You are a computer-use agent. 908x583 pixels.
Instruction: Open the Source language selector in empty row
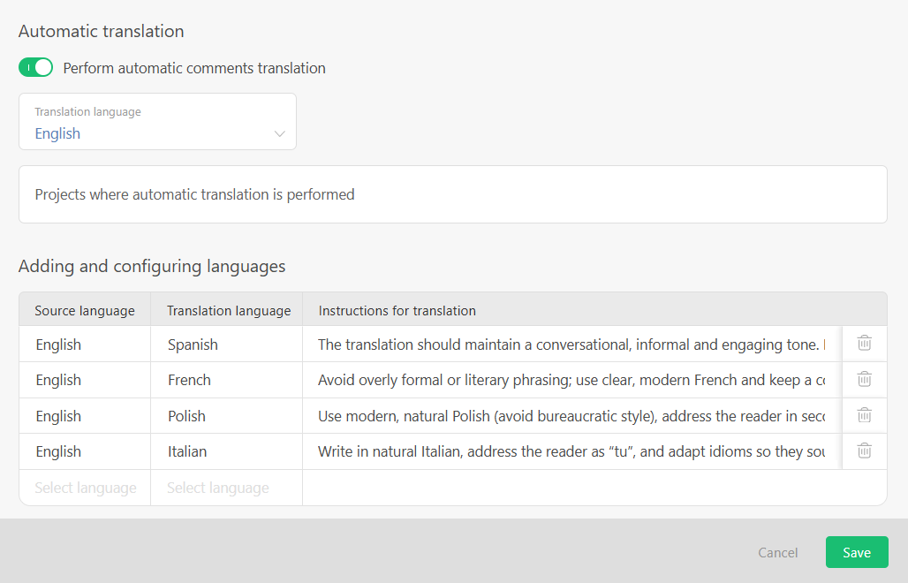pos(84,487)
